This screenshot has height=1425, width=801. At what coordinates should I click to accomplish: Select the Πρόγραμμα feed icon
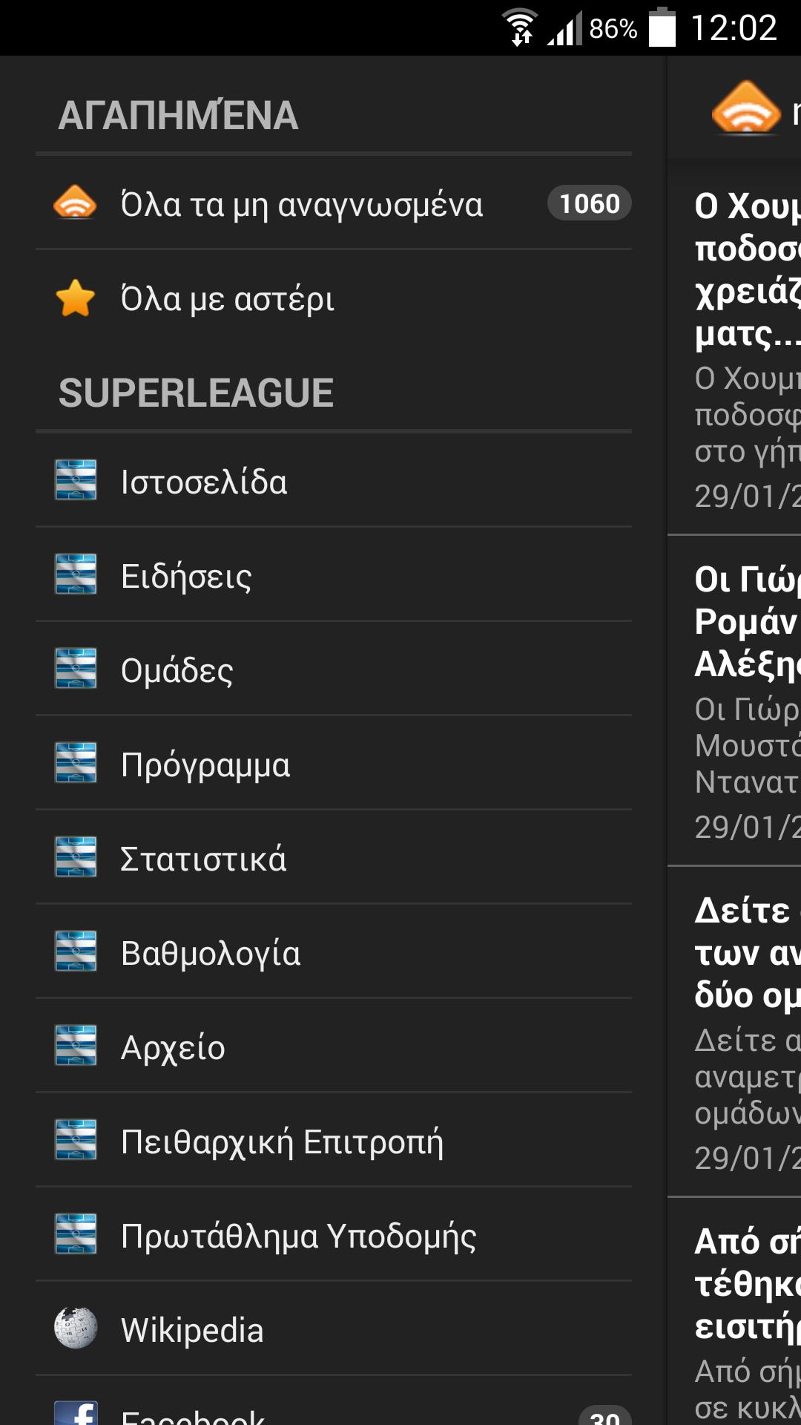(x=76, y=764)
